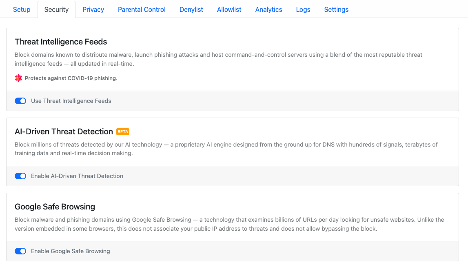The image size is (468, 265).
Task: Click the COVID-19 virus icon
Action: pyautogui.click(x=18, y=78)
